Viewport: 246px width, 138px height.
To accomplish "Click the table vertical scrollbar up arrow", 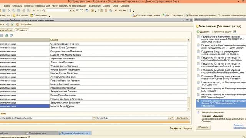I will [189, 40].
